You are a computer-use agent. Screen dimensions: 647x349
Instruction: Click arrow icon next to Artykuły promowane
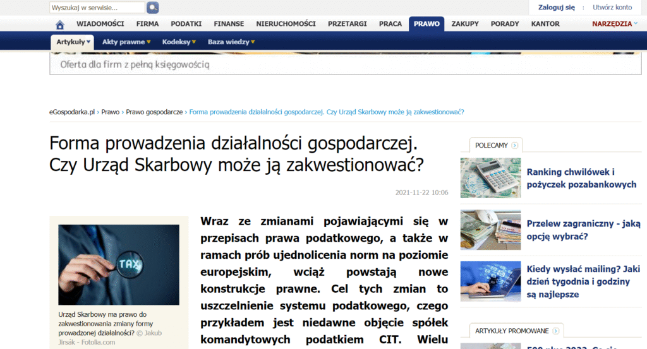click(555, 331)
